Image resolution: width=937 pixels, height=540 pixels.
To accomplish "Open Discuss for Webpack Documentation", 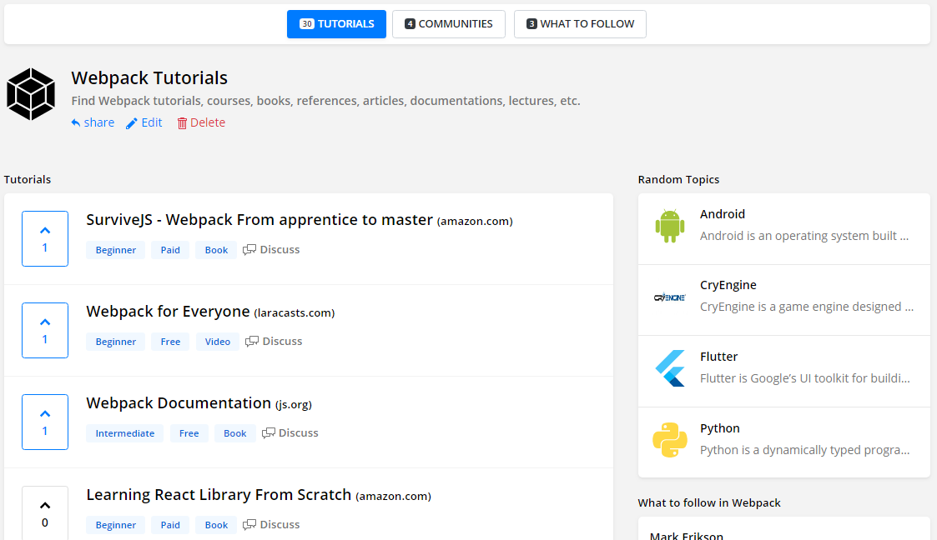I will 290,432.
